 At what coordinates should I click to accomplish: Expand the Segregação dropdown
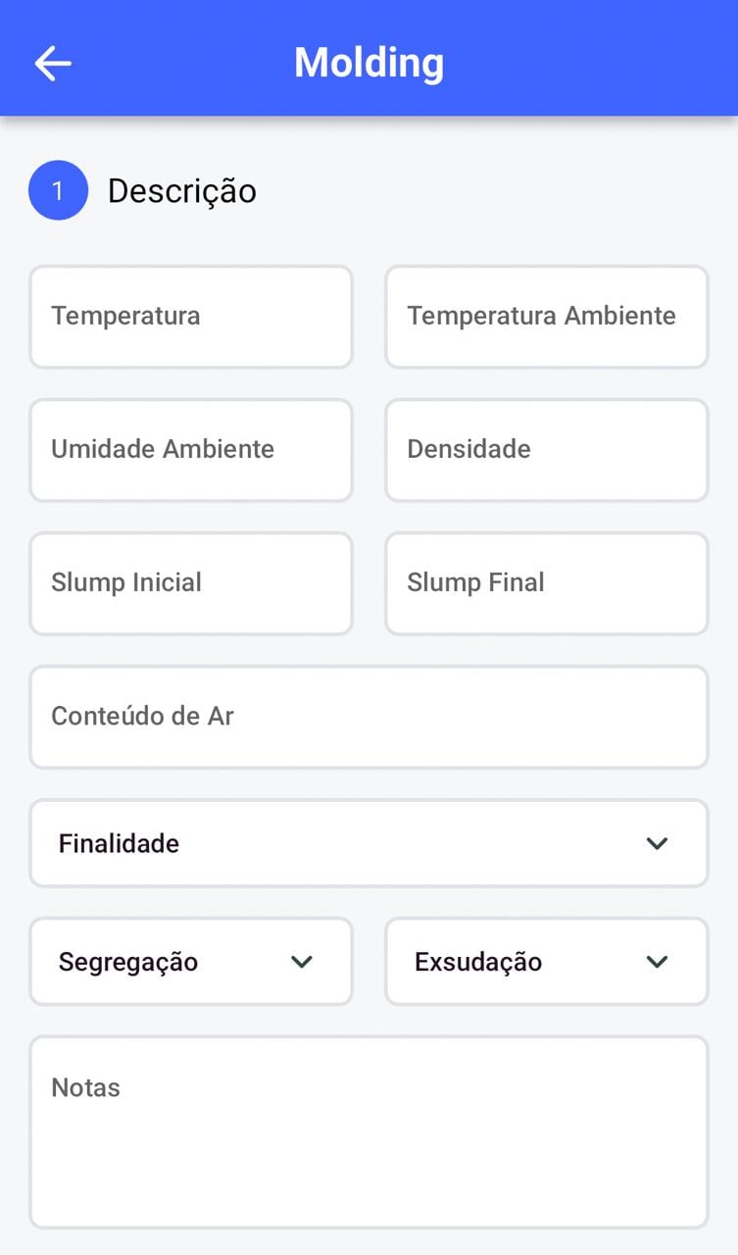pyautogui.click(x=190, y=962)
